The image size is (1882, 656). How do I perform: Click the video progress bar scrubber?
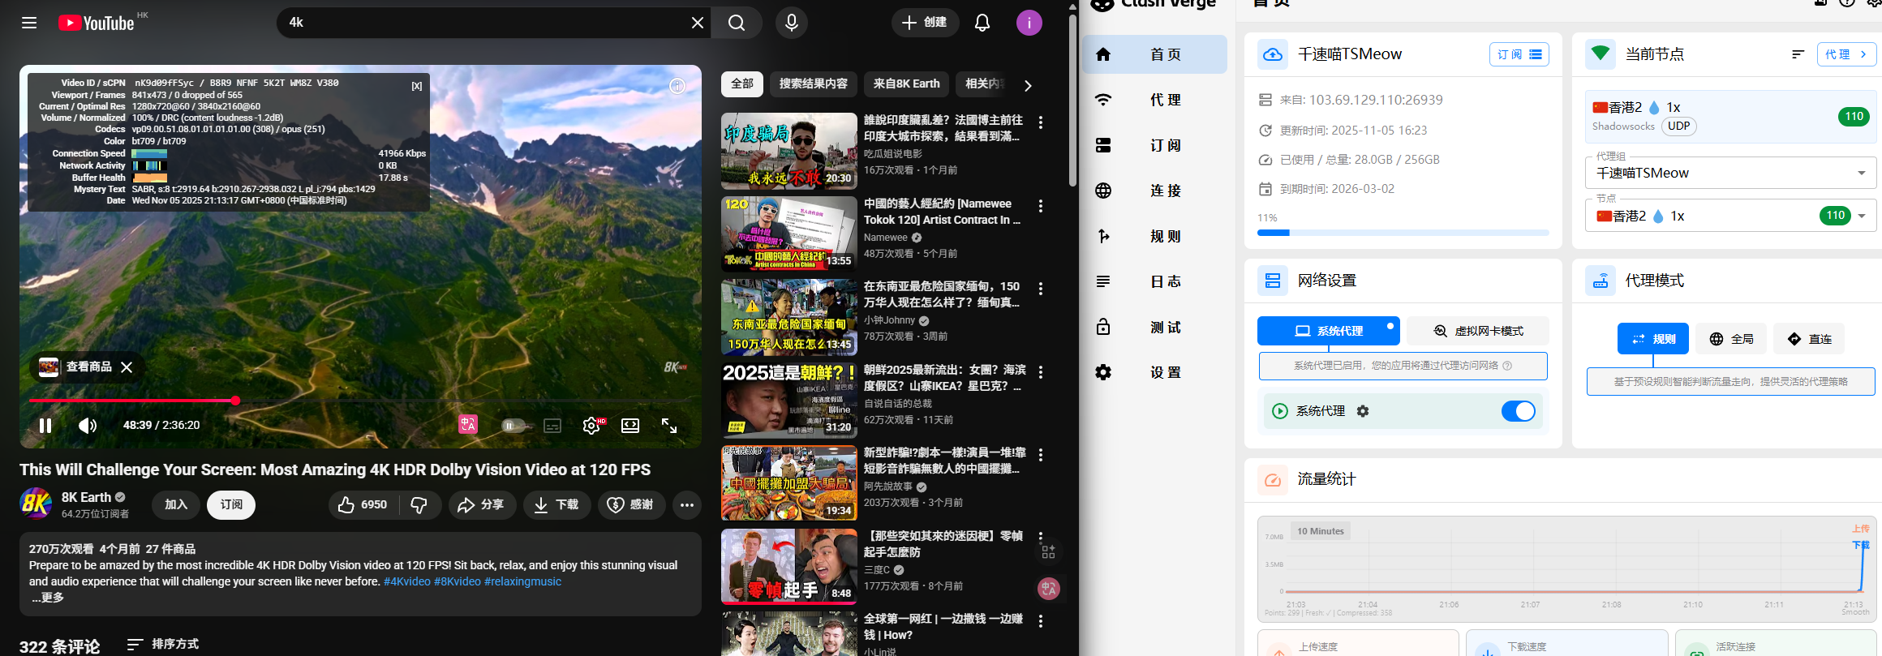235,401
